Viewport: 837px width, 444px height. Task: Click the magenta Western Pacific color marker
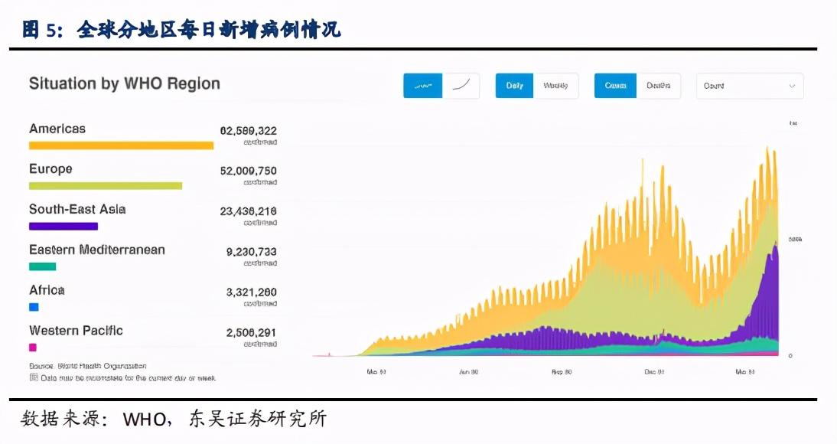point(33,348)
